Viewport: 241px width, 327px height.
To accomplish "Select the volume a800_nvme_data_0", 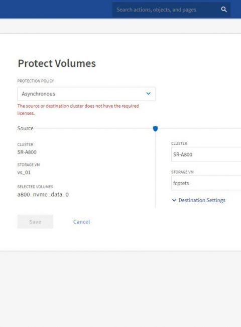I will click(43, 195).
